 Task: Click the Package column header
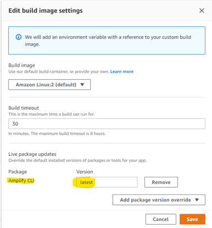[18, 172]
